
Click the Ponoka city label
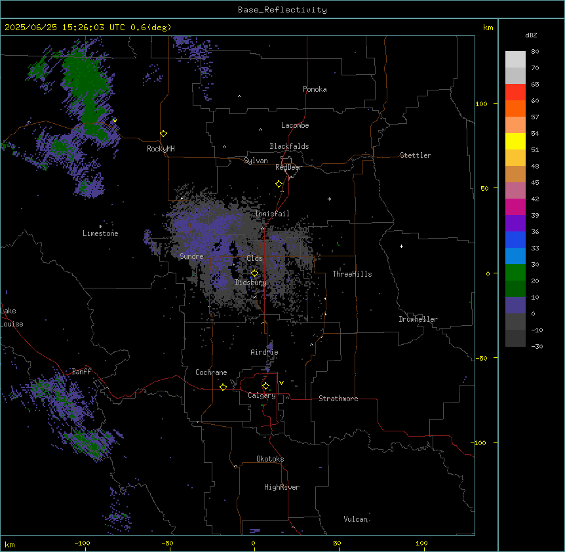coord(315,89)
